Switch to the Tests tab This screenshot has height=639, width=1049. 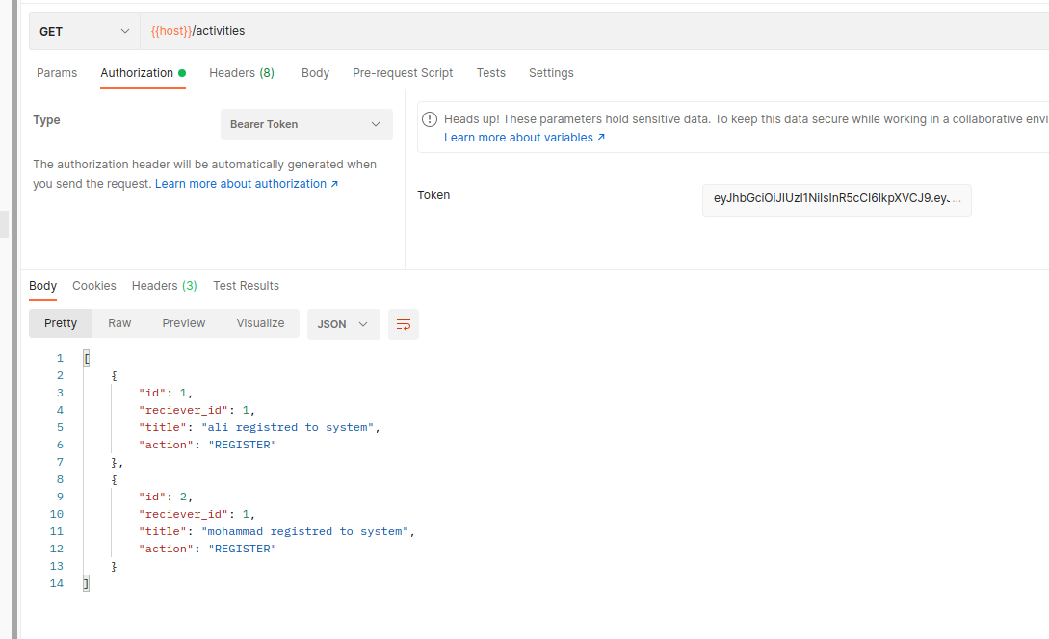tap(490, 72)
